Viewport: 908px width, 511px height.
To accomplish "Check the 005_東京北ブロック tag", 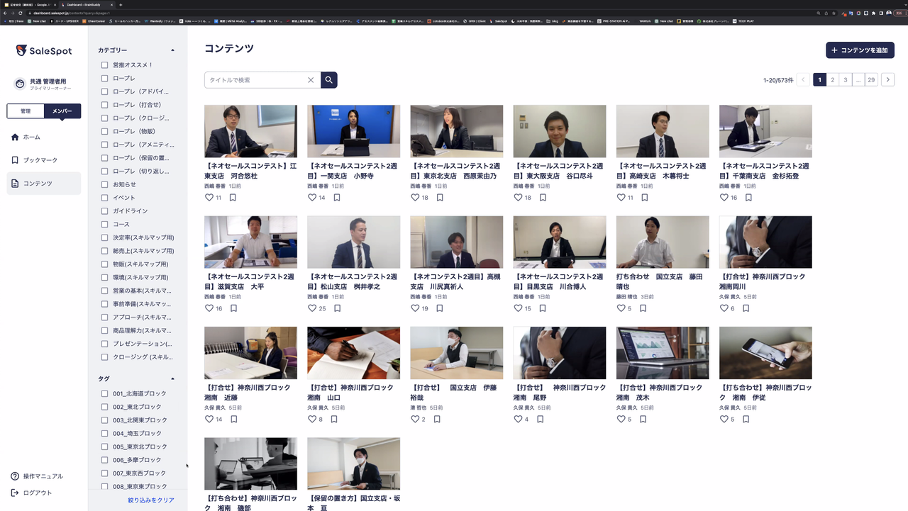I will click(x=104, y=447).
